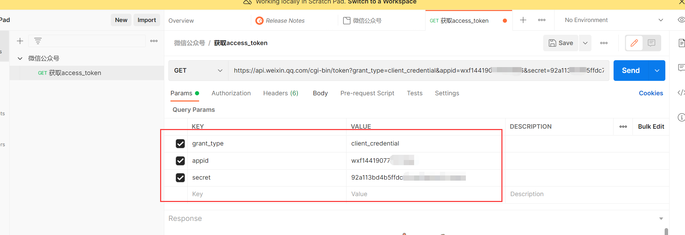Click Bulk Edit
This screenshot has width=685, height=235.
(651, 127)
